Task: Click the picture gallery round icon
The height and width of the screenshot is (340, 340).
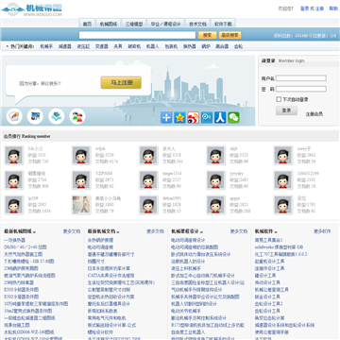Action: (x=35, y=116)
